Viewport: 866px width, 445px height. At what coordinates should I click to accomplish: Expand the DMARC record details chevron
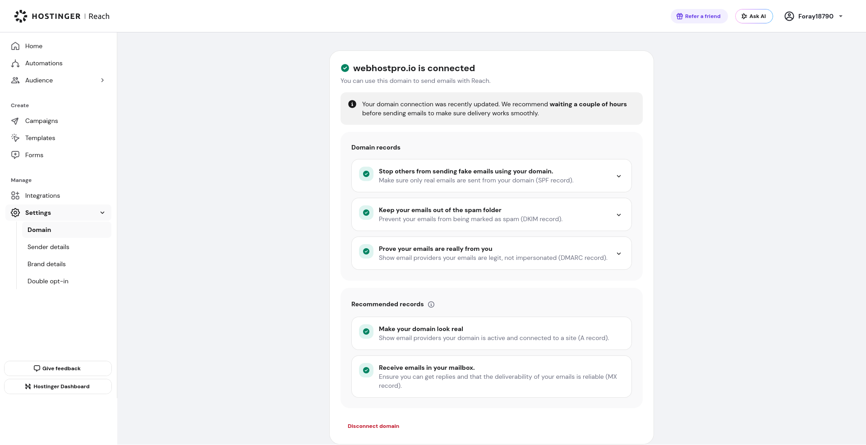coord(619,254)
